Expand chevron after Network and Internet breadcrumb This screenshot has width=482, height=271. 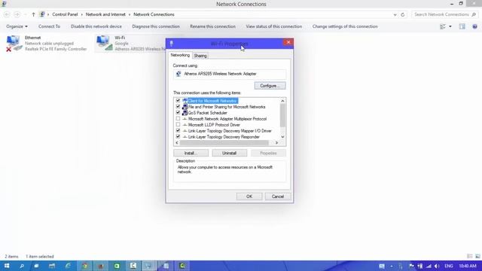coord(130,14)
